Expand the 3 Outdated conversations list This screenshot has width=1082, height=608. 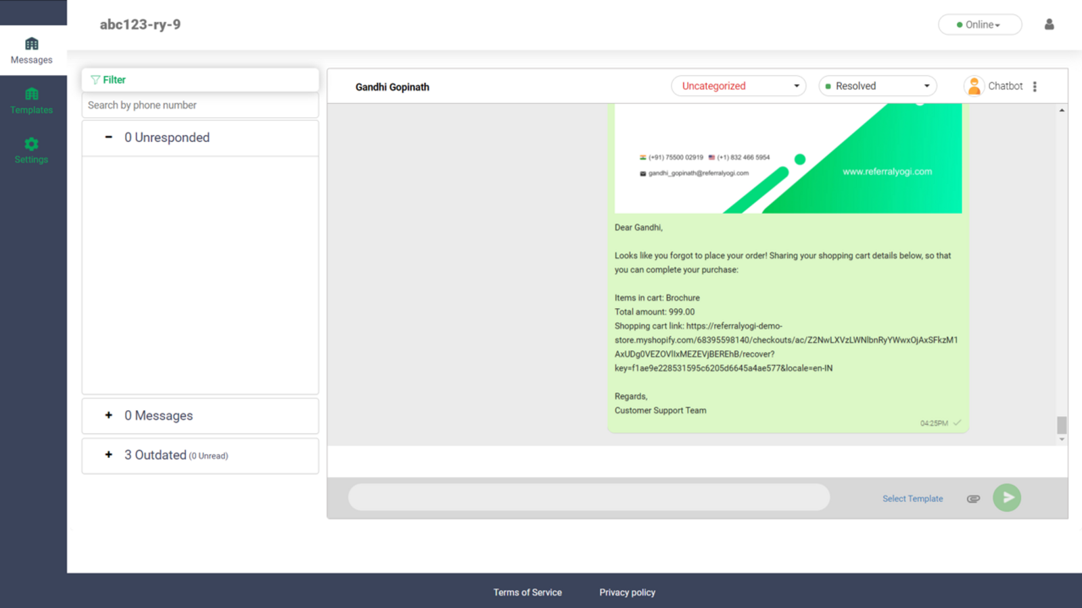click(x=108, y=455)
